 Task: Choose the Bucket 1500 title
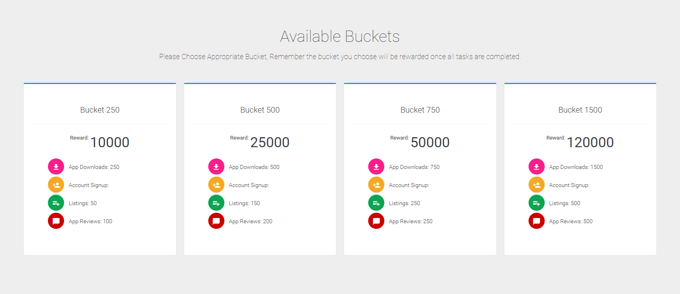[x=580, y=110]
